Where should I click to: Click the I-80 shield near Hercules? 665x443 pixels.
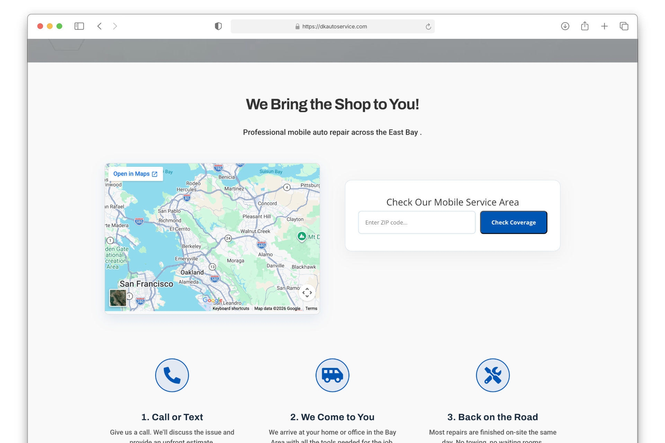[x=187, y=198]
